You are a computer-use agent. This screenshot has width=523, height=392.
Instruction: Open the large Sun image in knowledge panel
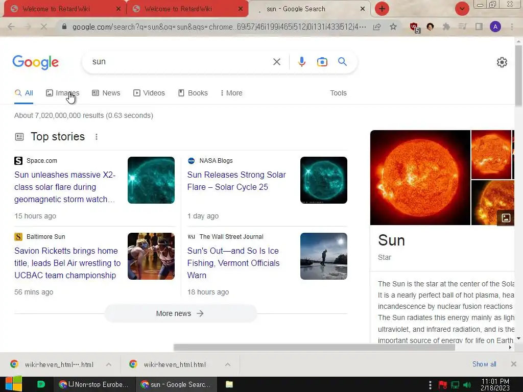pos(420,178)
